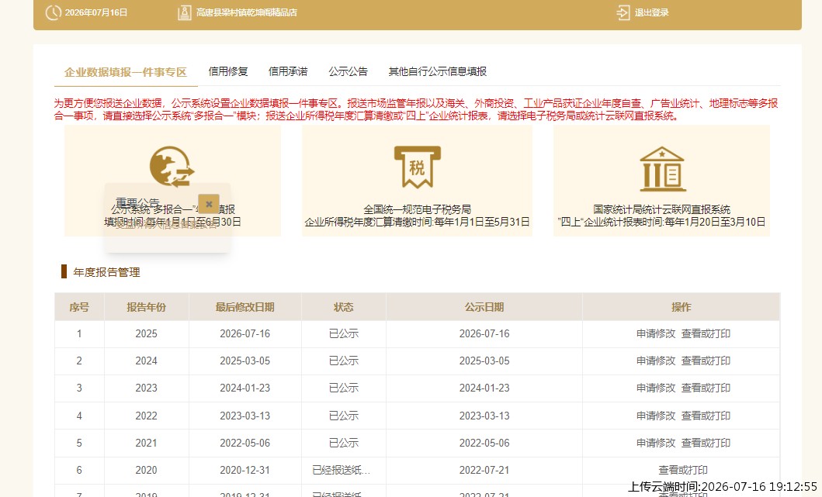Switch to 信用修复 tab
This screenshot has width=822, height=497.
[228, 72]
